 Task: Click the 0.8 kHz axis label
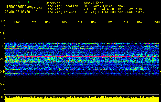coord(2,71)
